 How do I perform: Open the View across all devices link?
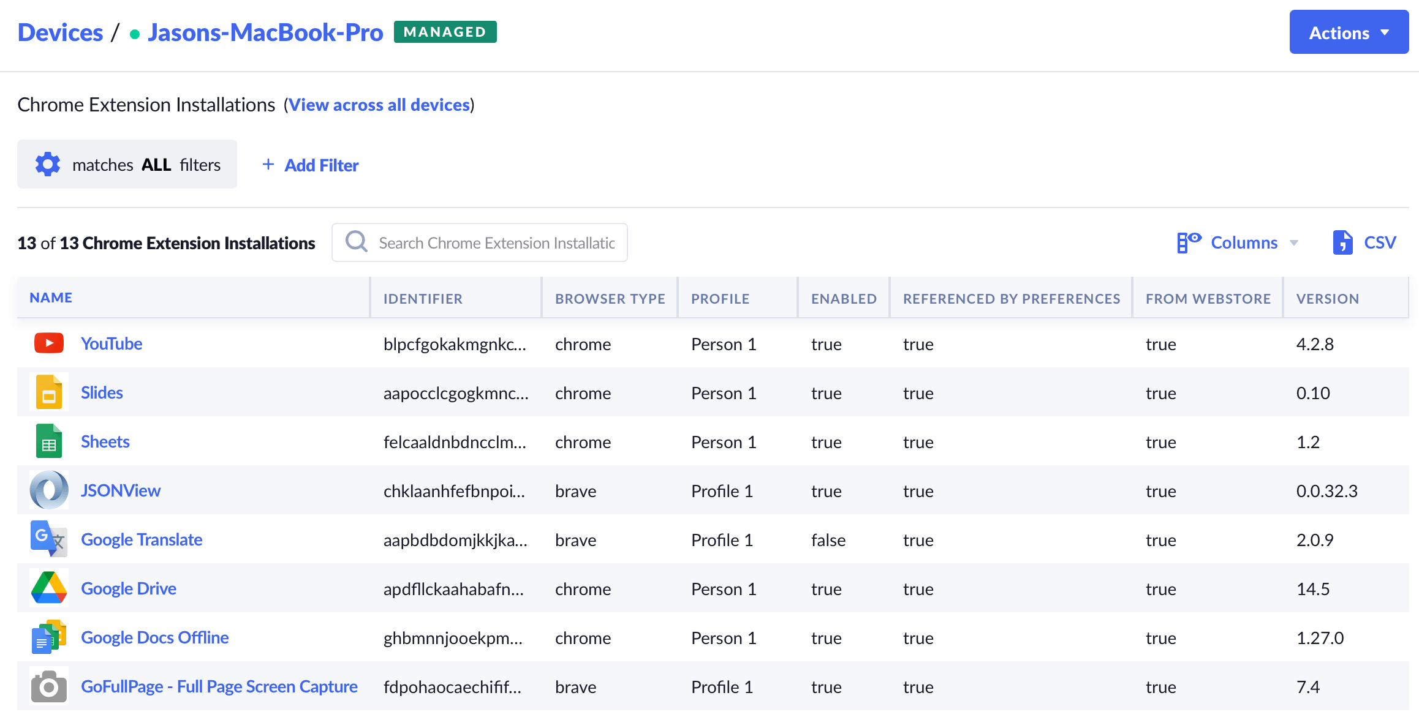[x=379, y=105]
